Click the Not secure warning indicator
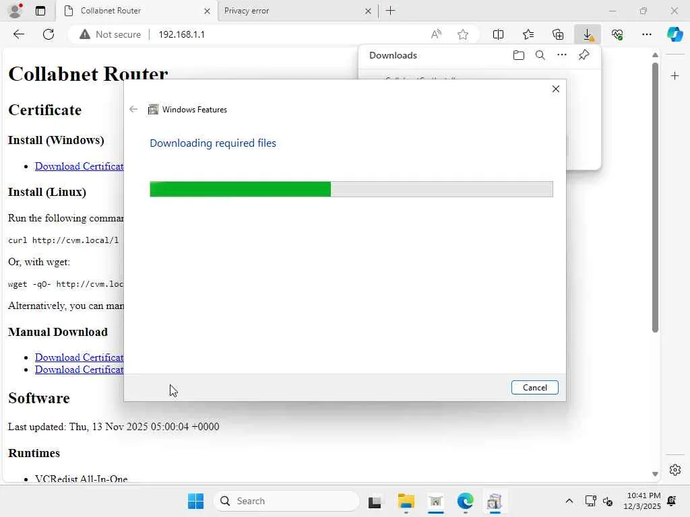This screenshot has height=517, width=690. point(111,34)
